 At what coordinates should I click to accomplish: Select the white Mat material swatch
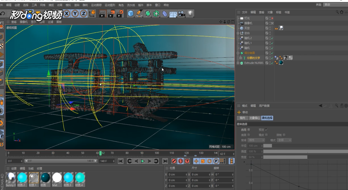click(57, 178)
